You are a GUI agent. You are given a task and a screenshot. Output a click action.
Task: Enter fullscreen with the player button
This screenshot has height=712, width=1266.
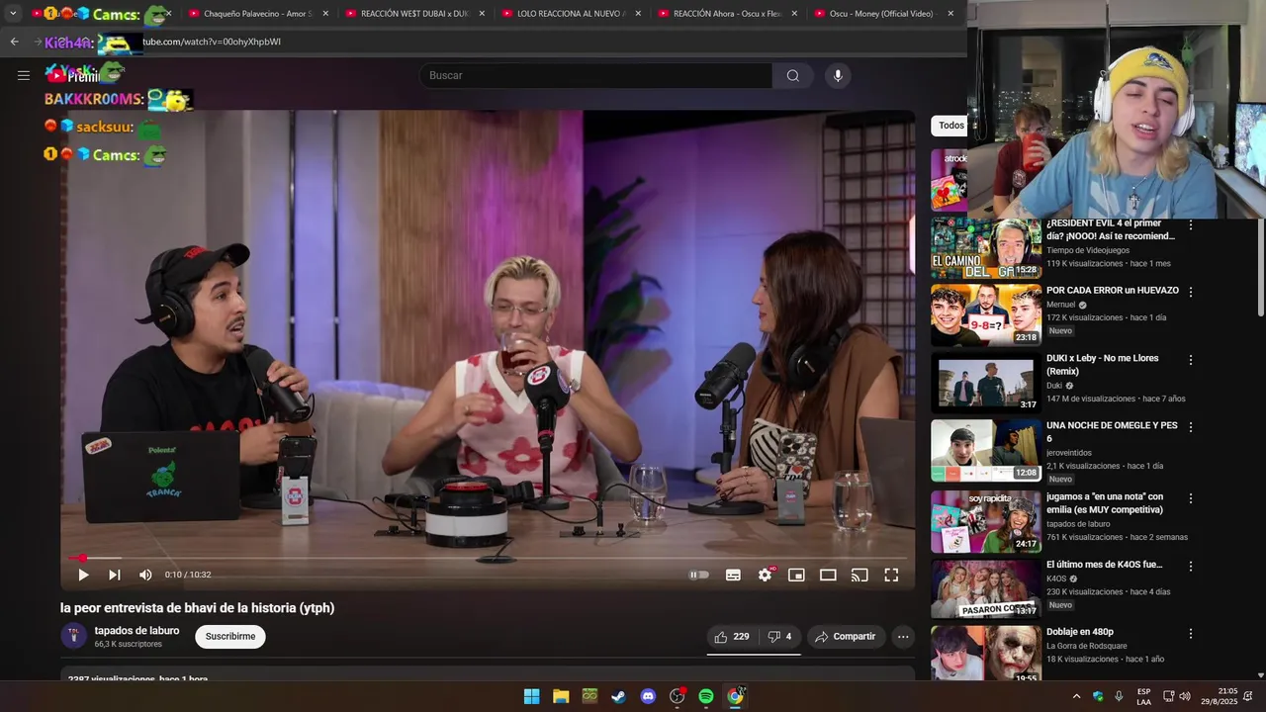tap(891, 575)
